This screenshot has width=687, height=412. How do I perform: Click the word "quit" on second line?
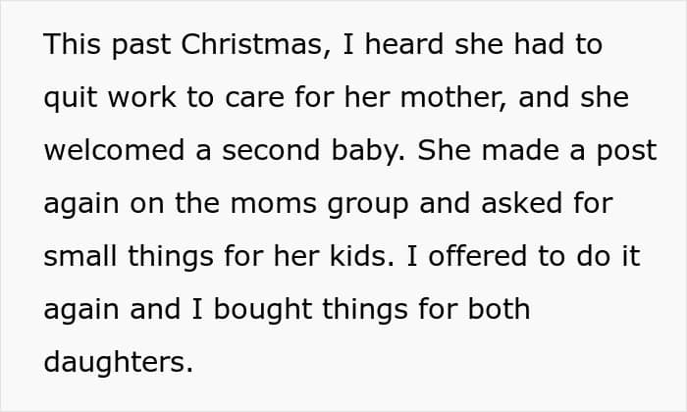coord(70,98)
